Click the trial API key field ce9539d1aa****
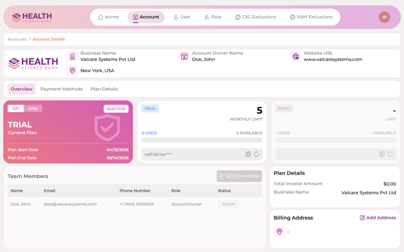404x252 pixels. 202,154
